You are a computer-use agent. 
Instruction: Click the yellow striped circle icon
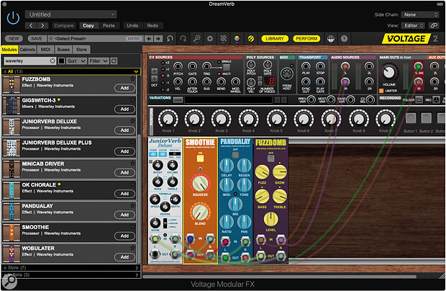(x=250, y=38)
